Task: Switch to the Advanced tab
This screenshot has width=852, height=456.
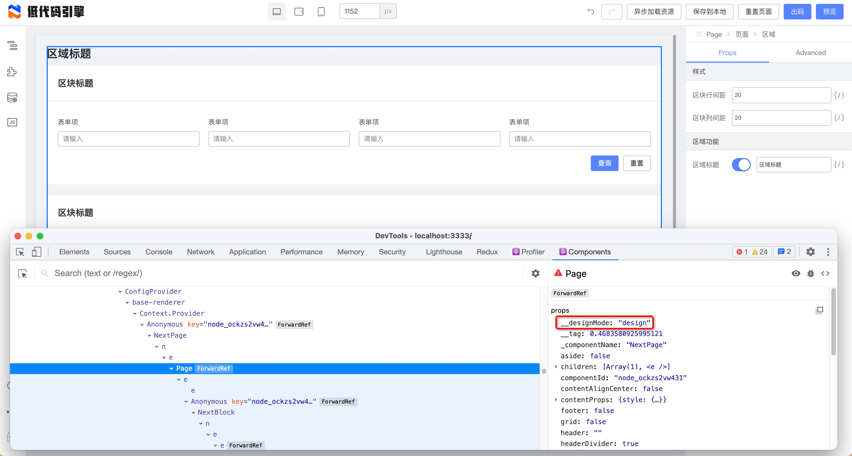Action: pyautogui.click(x=810, y=52)
